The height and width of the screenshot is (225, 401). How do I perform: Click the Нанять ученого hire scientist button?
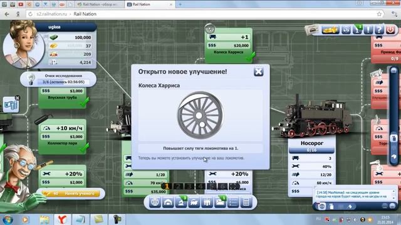71,194
